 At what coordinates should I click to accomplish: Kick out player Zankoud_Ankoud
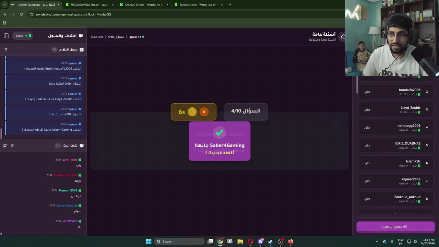coord(367,199)
